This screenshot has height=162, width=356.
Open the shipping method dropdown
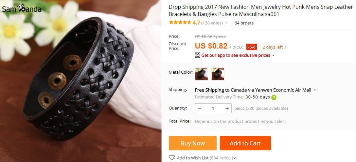tap(315, 90)
